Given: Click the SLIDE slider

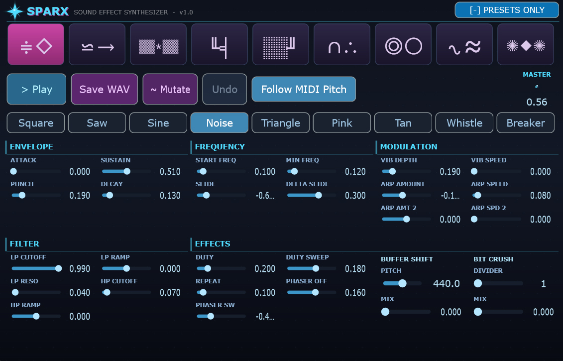Looking at the screenshot, I should (x=221, y=195).
